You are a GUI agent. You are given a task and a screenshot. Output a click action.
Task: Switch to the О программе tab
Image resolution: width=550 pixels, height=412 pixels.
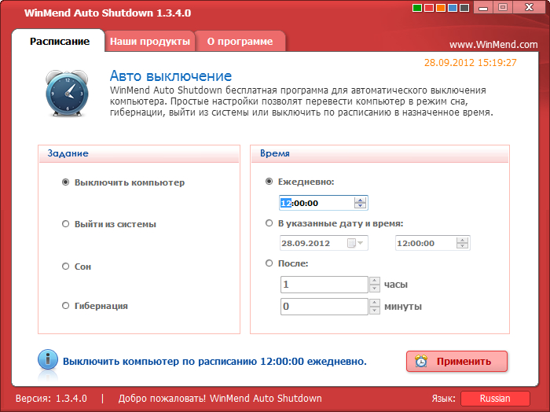pos(240,41)
